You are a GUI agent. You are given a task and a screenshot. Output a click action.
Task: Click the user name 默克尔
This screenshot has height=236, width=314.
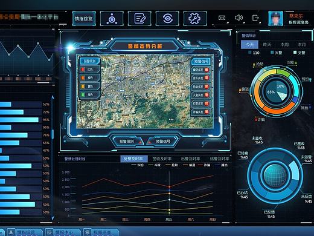pos(296,16)
